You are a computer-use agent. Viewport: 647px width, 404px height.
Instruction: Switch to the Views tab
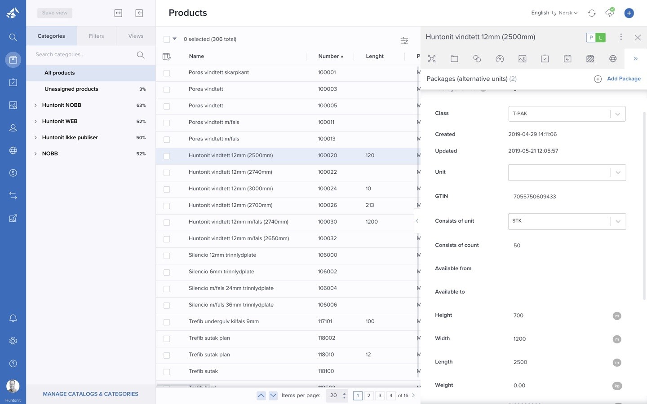(136, 36)
